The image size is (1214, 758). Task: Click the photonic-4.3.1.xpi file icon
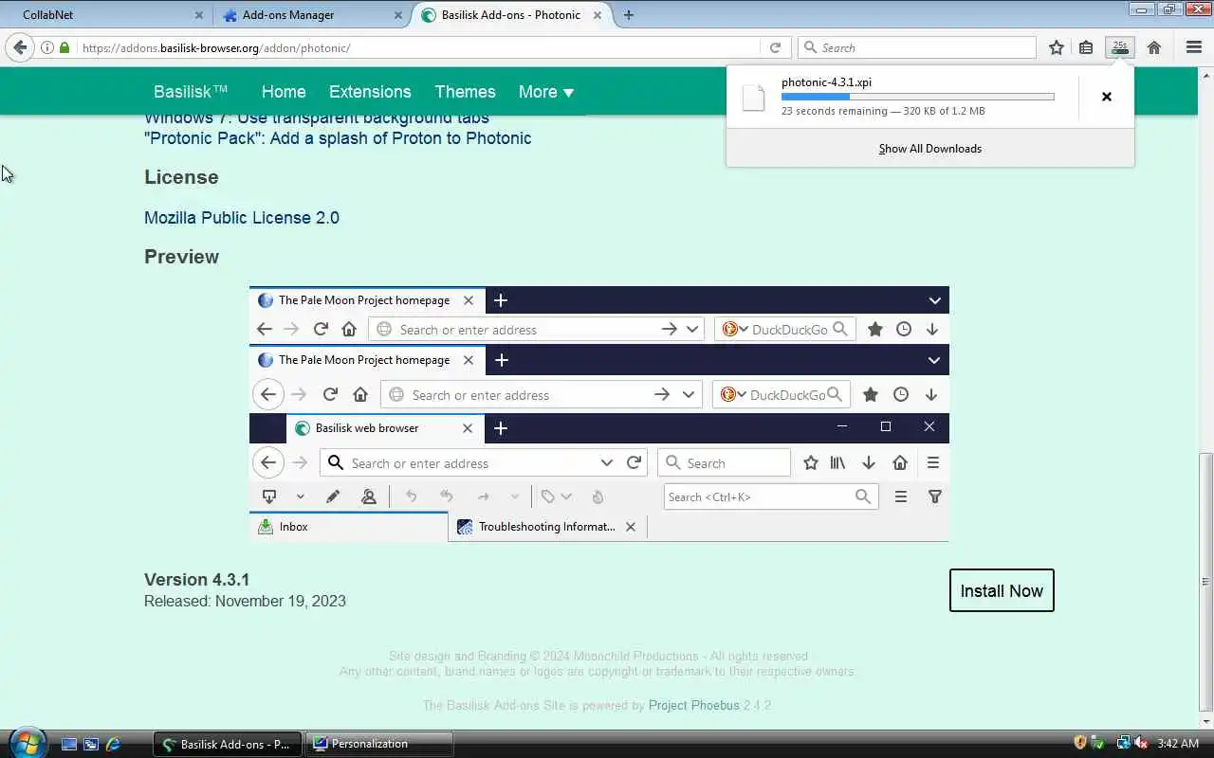753,98
